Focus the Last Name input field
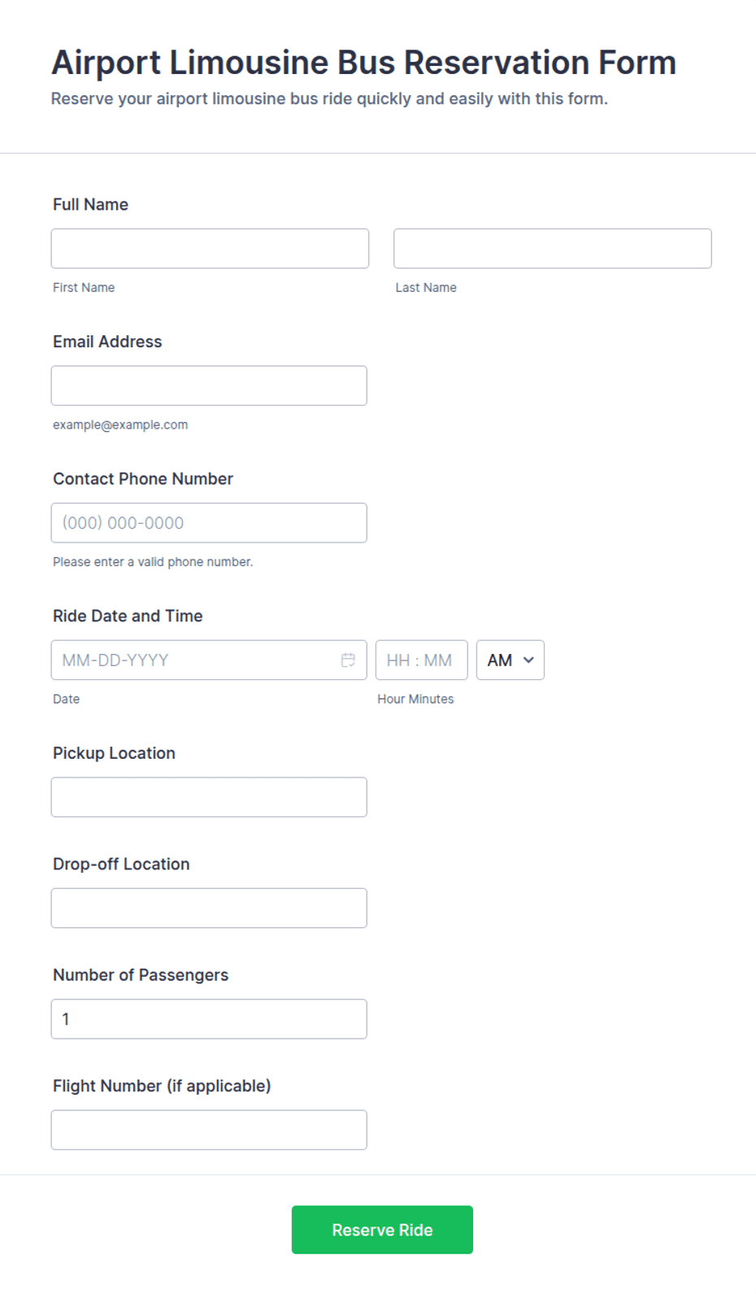The image size is (756, 1294). click(553, 249)
